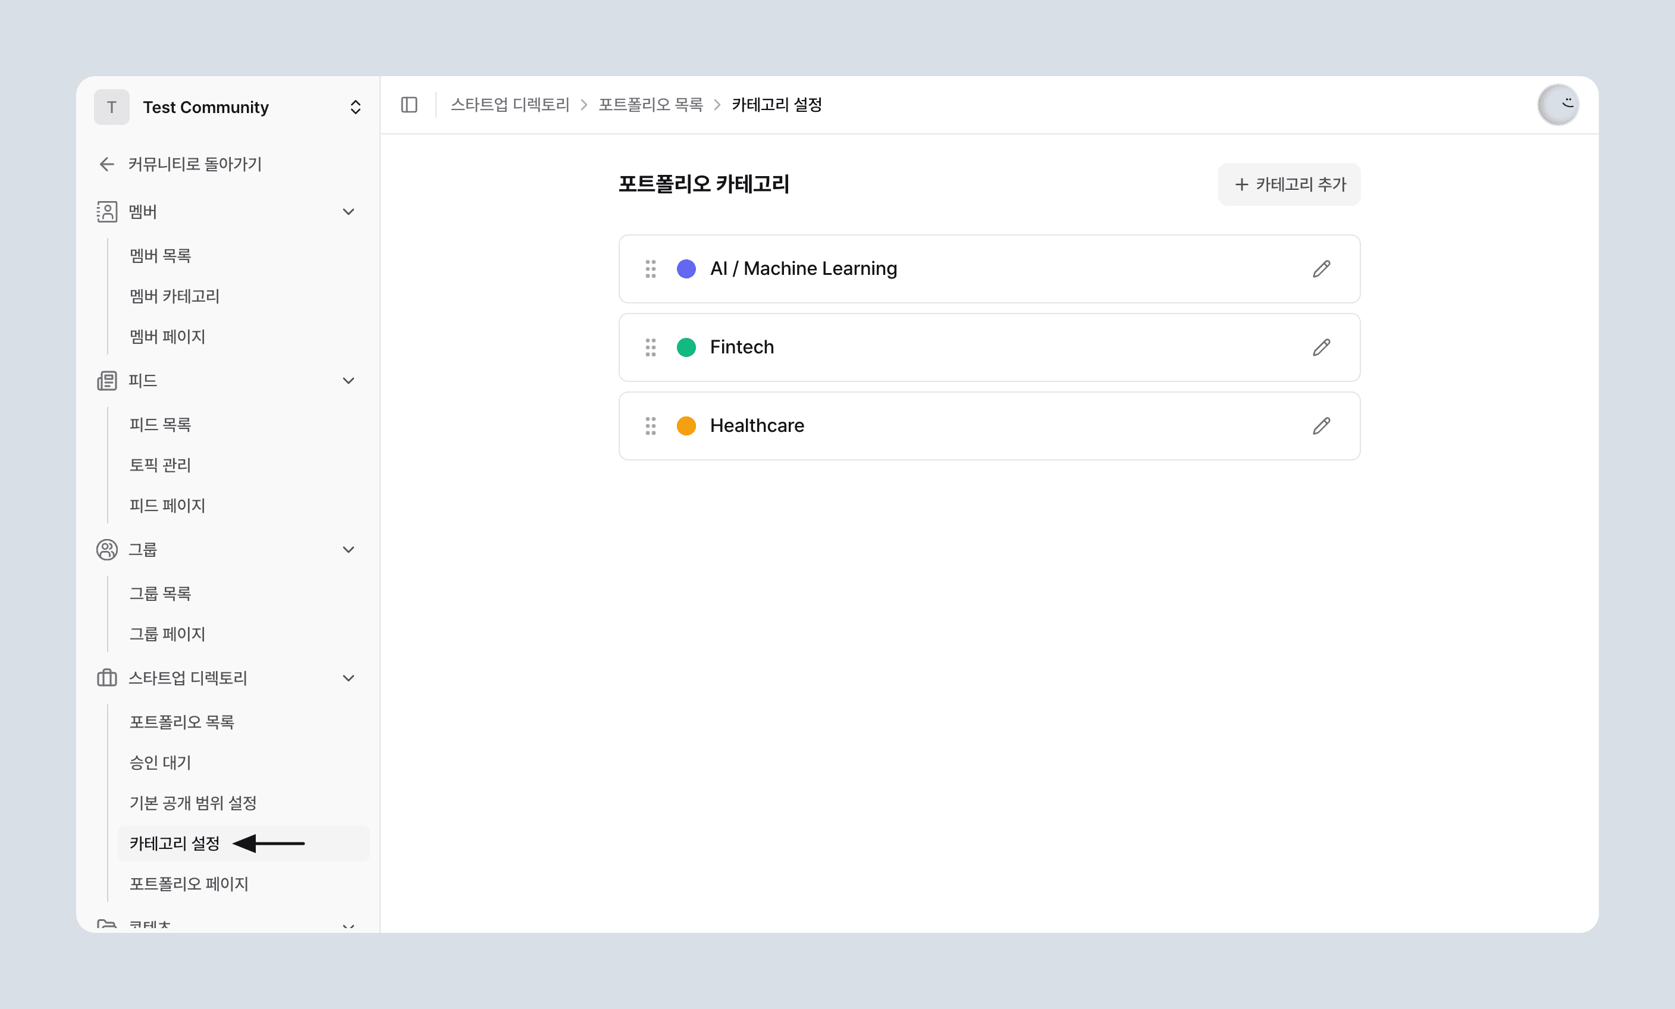Click the back arrow beside 커뮤니티로 돌아가기
The width and height of the screenshot is (1675, 1009).
coord(106,164)
